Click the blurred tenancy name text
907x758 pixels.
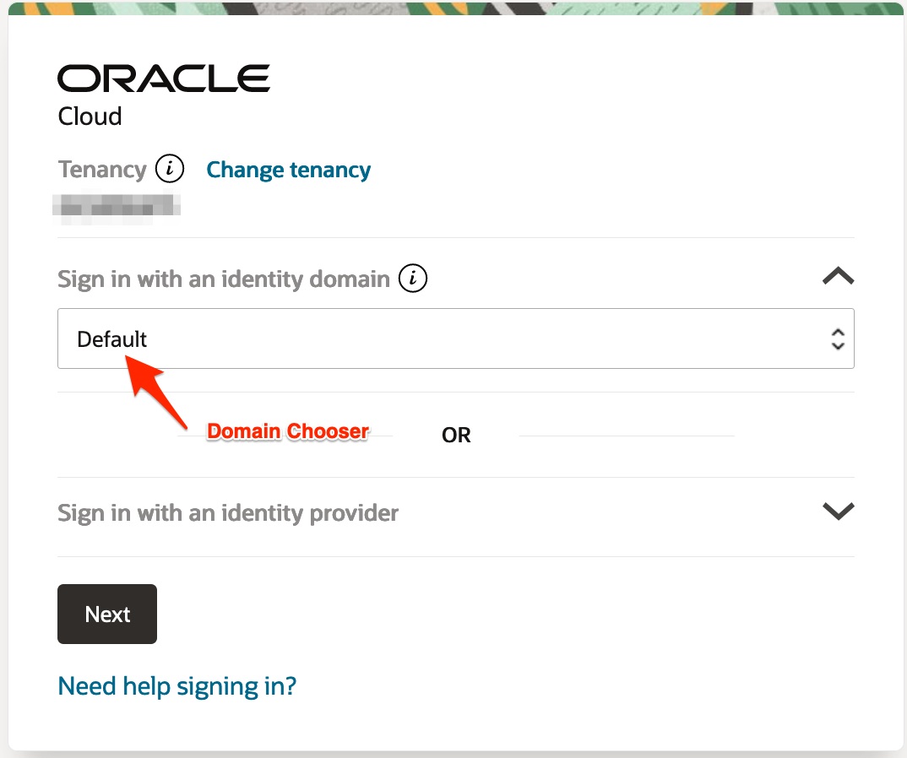point(118,205)
